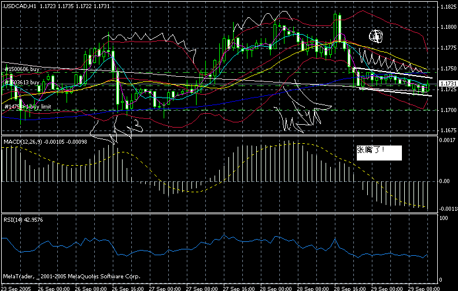Click the 27 Sep 08:00 time label

tap(202, 289)
